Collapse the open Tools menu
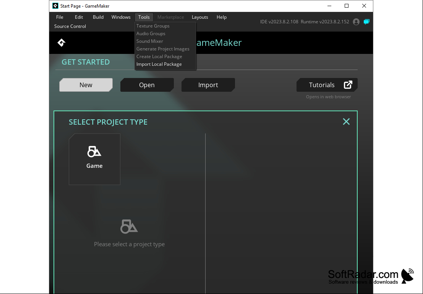Viewport: 423px width, 294px height. pos(144,17)
